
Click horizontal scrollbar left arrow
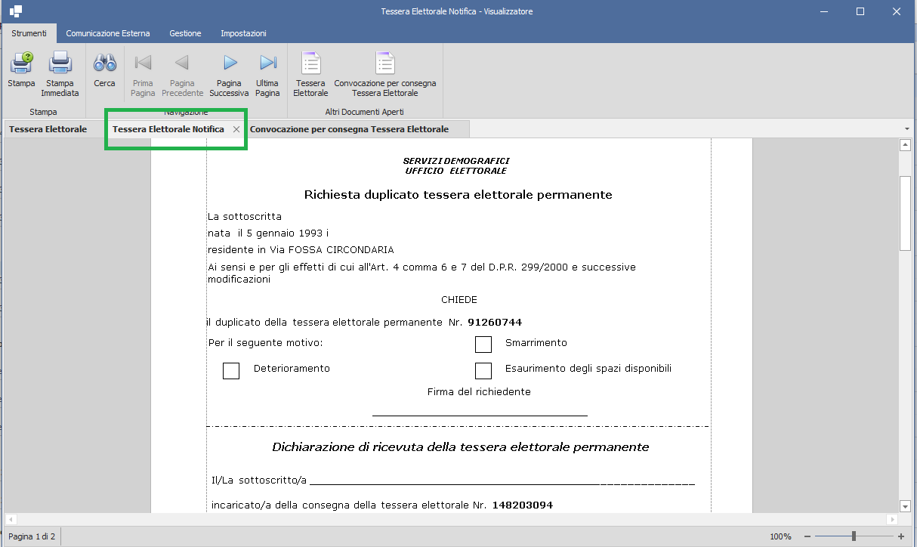tap(11, 520)
